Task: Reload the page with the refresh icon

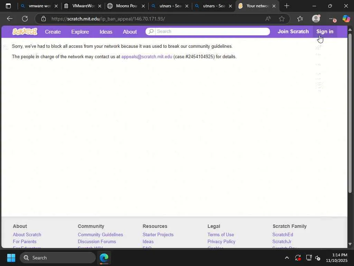Action: coord(25,19)
